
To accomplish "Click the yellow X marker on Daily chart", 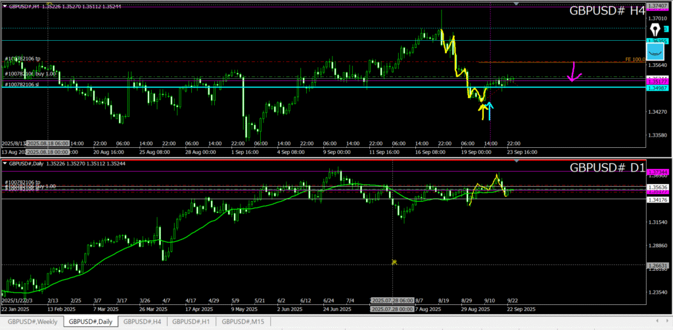I will point(394,262).
